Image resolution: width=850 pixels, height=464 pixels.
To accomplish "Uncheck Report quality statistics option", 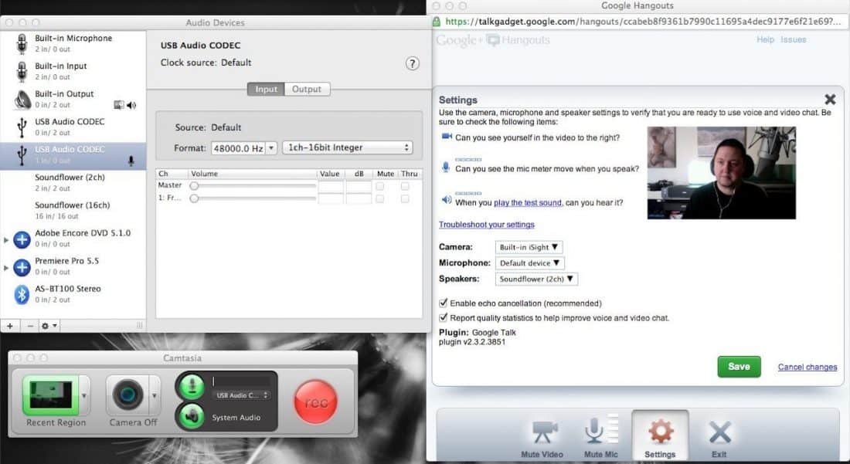I will (444, 317).
